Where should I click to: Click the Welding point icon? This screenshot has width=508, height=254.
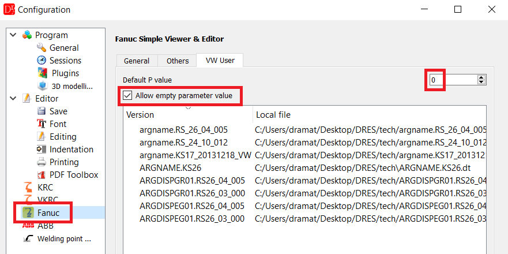(27, 238)
